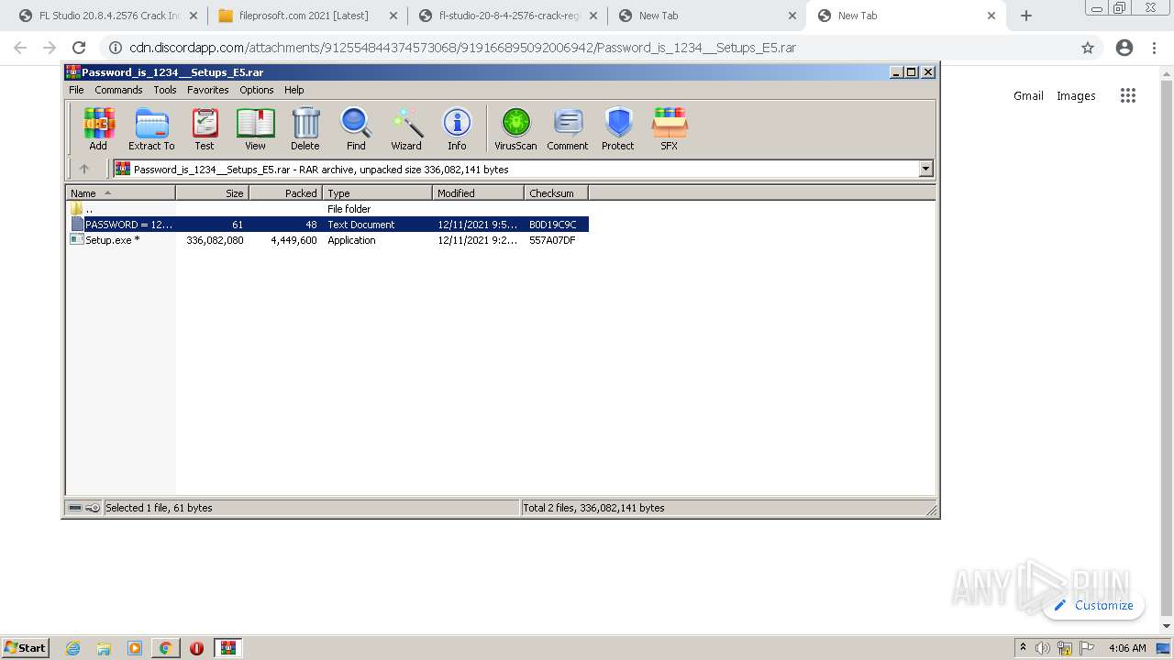
Task: Click checksum 557A07DF of Setup.exe
Action: [x=552, y=240]
